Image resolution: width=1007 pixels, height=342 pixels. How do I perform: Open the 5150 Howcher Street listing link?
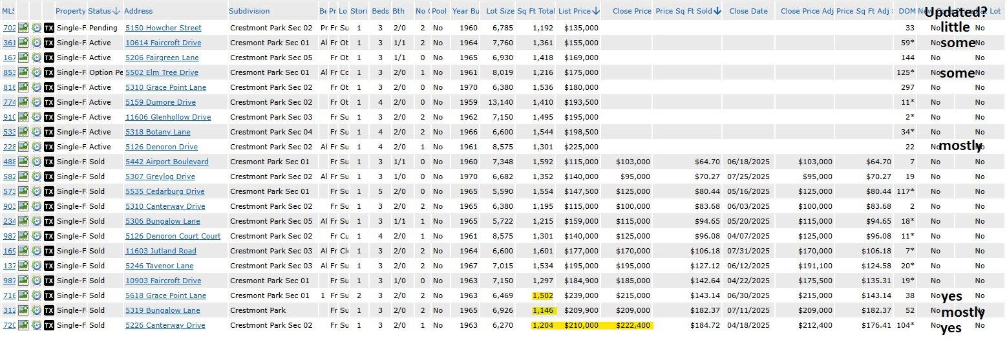[x=163, y=28]
